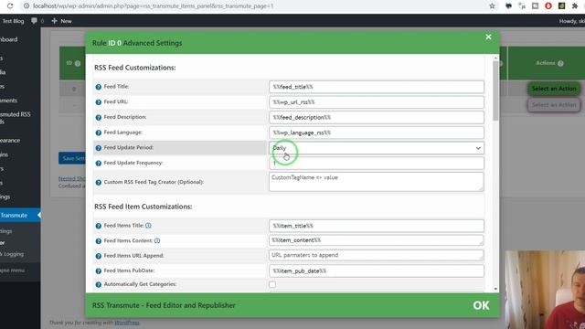Click help icon for Automatically Get Categories

coord(99,284)
